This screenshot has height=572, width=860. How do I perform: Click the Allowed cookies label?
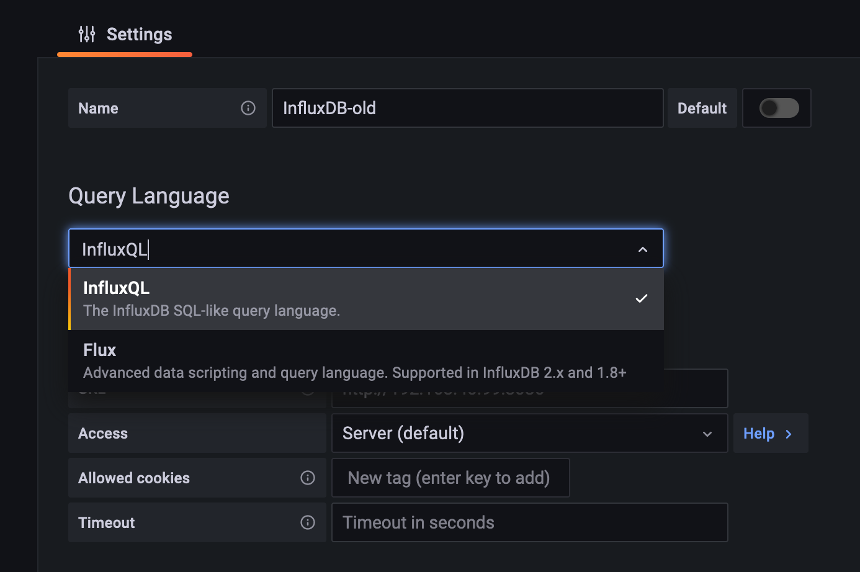point(134,478)
